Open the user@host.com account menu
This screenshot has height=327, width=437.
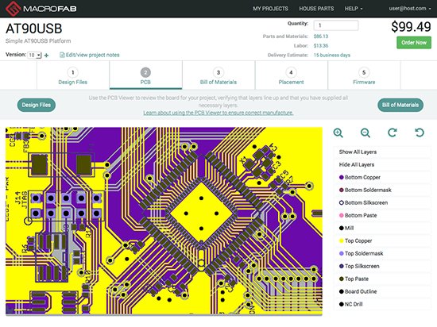[410, 9]
